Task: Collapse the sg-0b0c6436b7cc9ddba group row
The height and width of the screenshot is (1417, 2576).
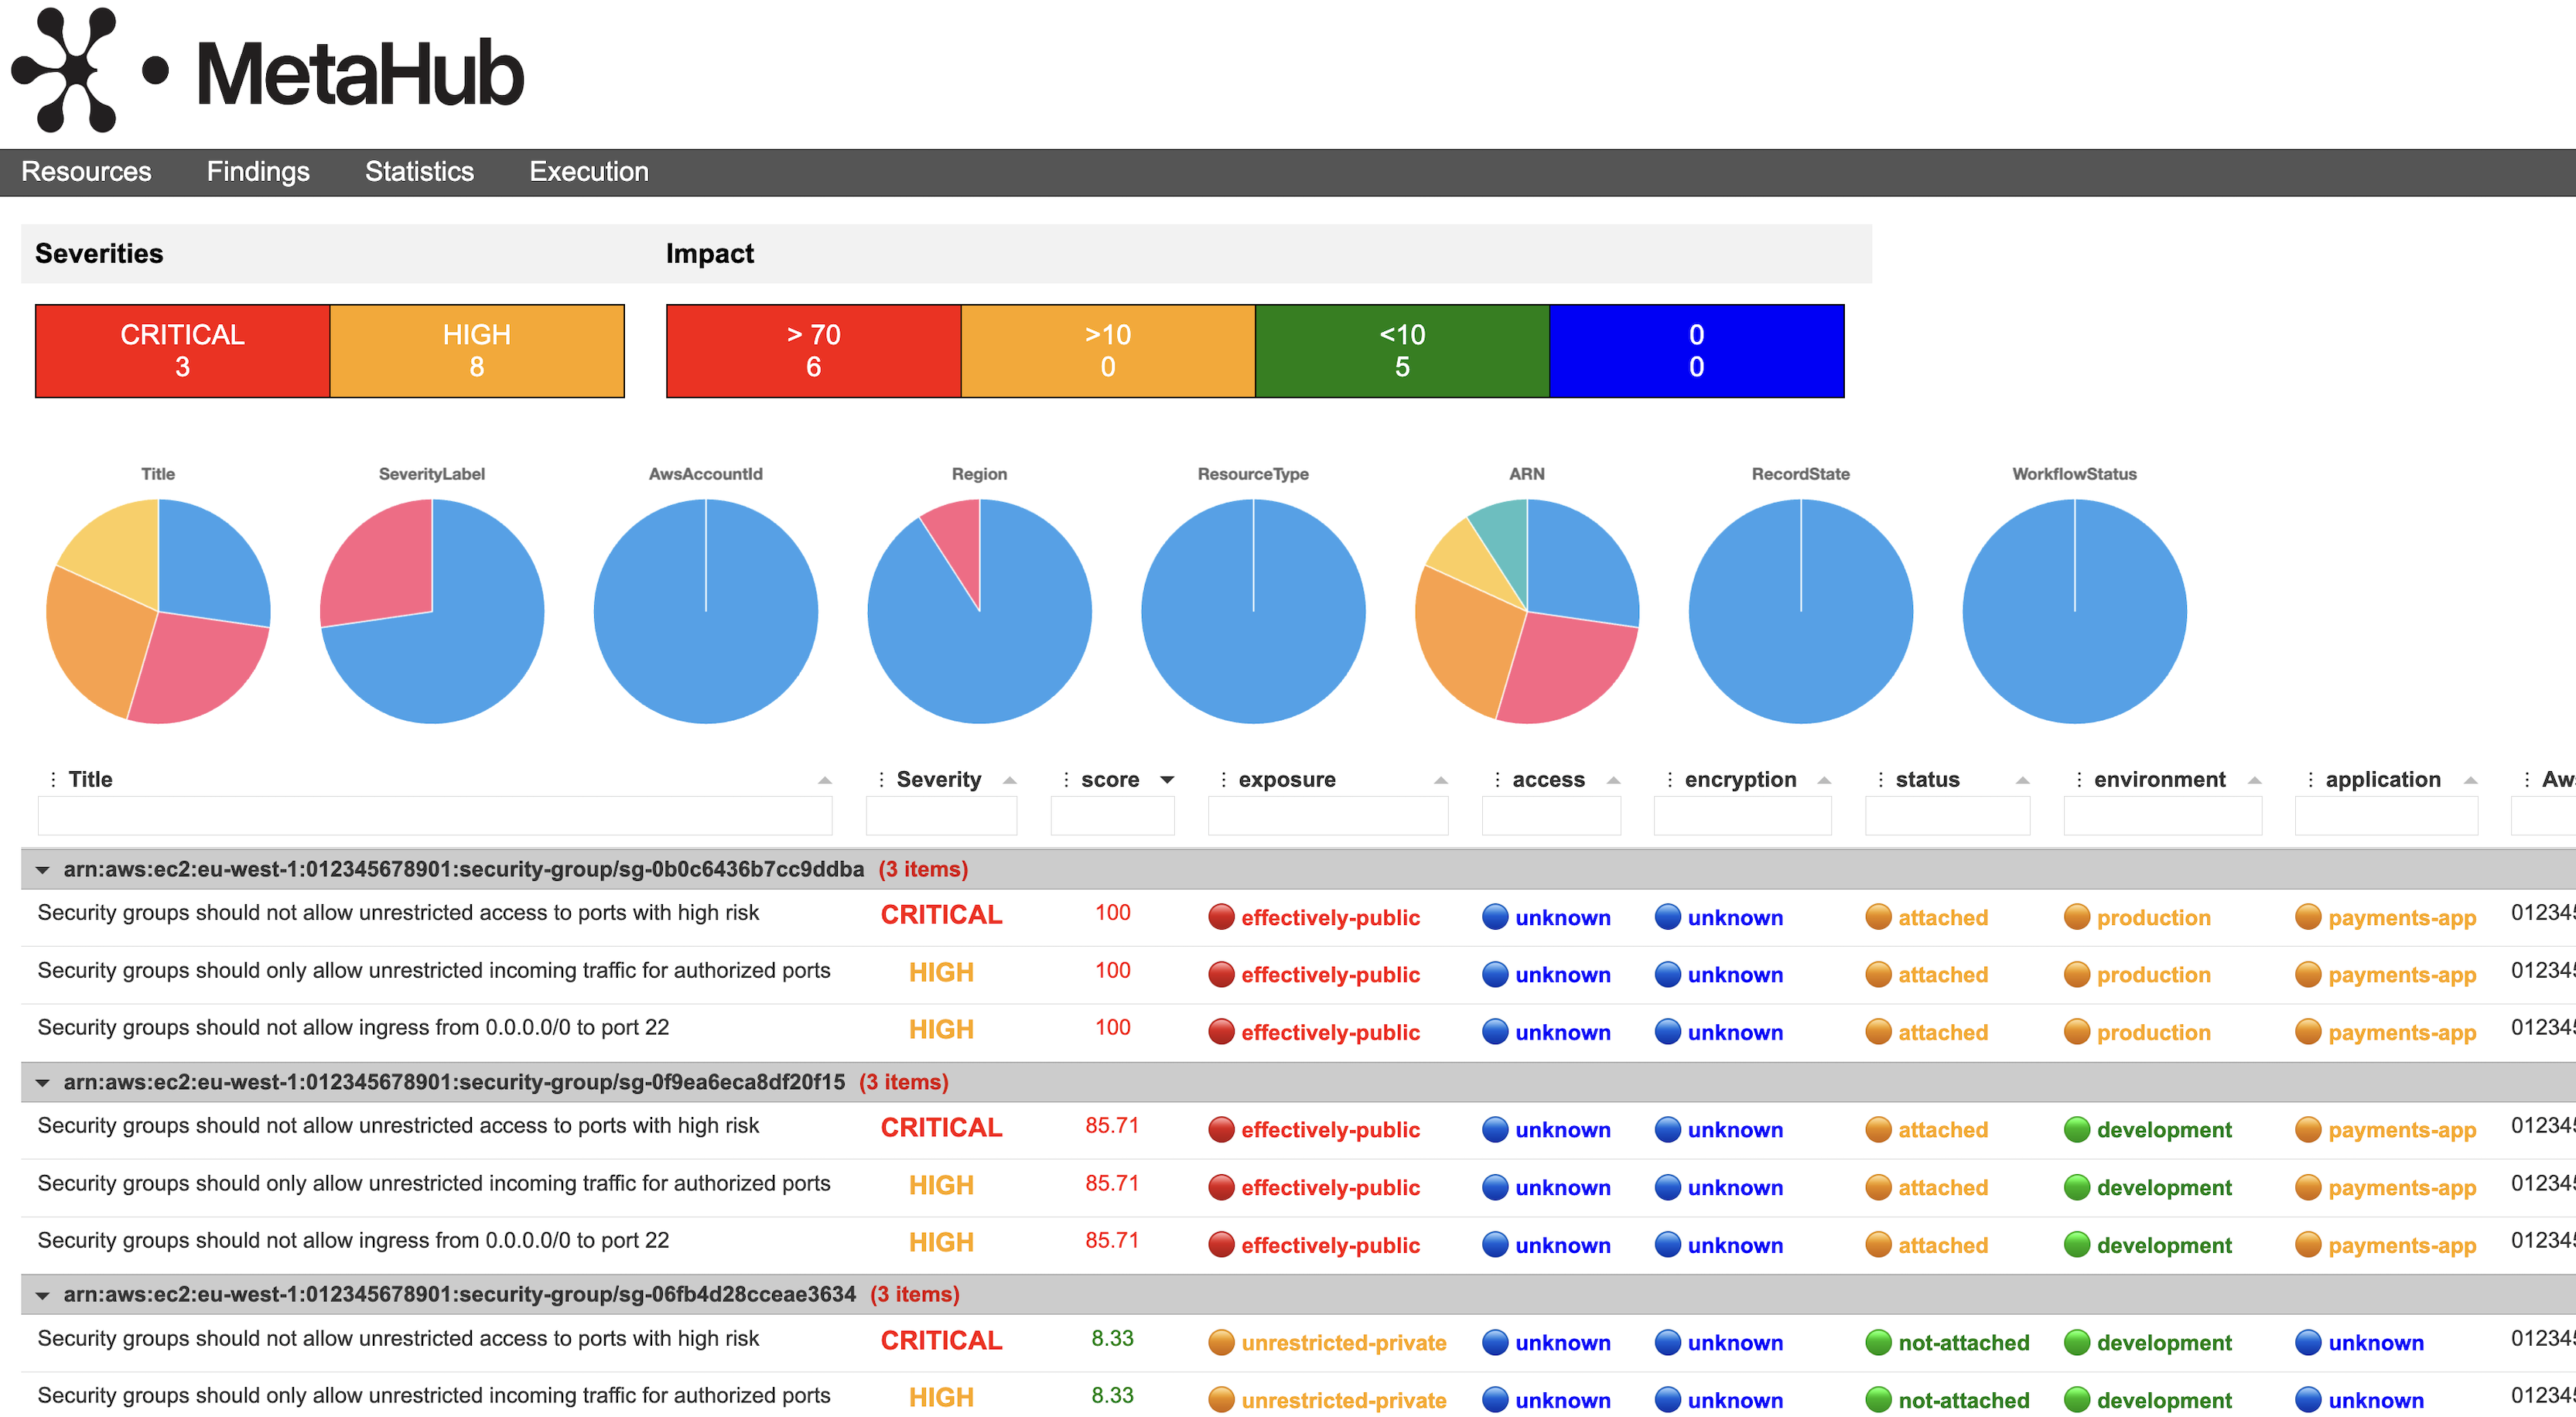Action: click(42, 870)
